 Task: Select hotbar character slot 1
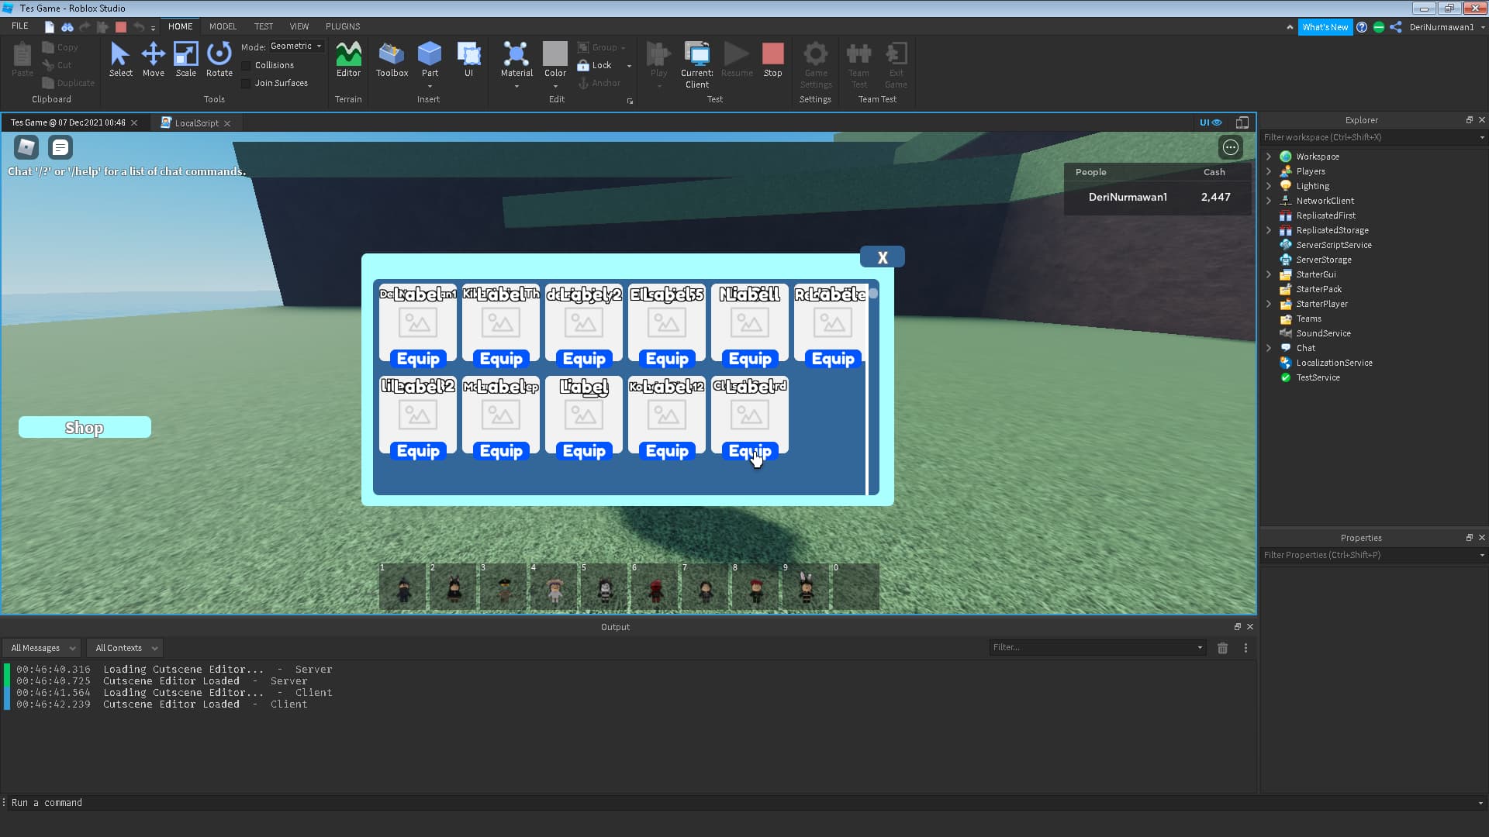pyautogui.click(x=402, y=587)
